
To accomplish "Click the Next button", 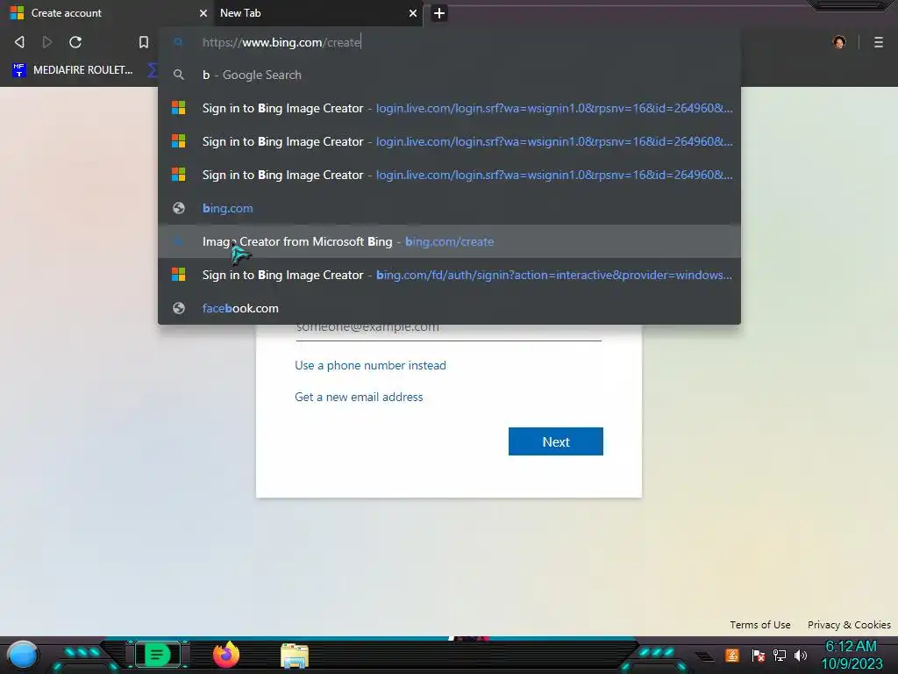I will coord(555,441).
